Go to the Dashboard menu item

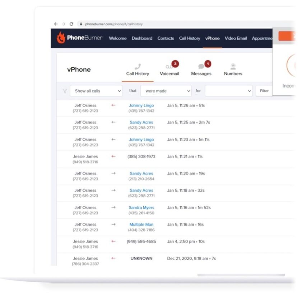pyautogui.click(x=142, y=38)
